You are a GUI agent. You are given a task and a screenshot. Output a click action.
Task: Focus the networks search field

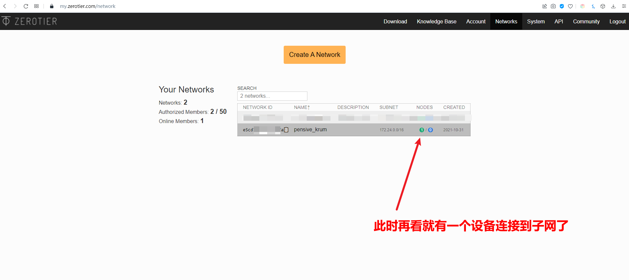point(272,96)
